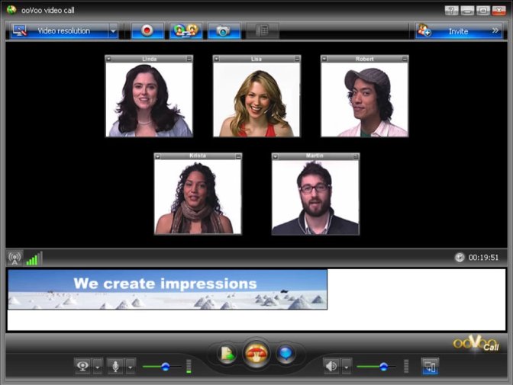
Task: Select Martin's video feed
Action: (x=315, y=197)
